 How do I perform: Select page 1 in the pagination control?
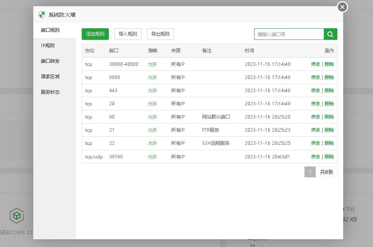tap(310, 172)
